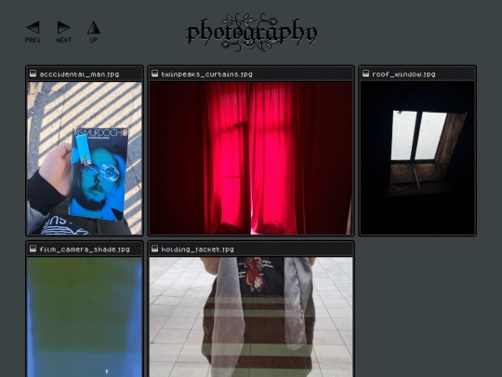Select the acccidental_man.jpg file name
502x377 pixels.
[79, 74]
